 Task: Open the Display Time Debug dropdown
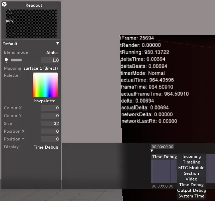pyautogui.click(x=46, y=147)
